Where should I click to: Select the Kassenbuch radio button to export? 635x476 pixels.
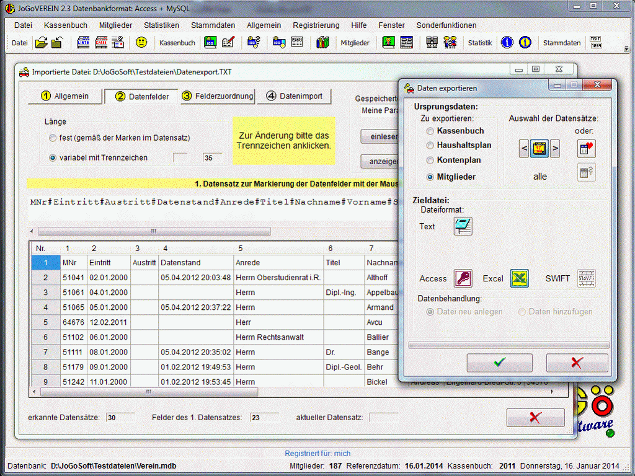pyautogui.click(x=430, y=131)
